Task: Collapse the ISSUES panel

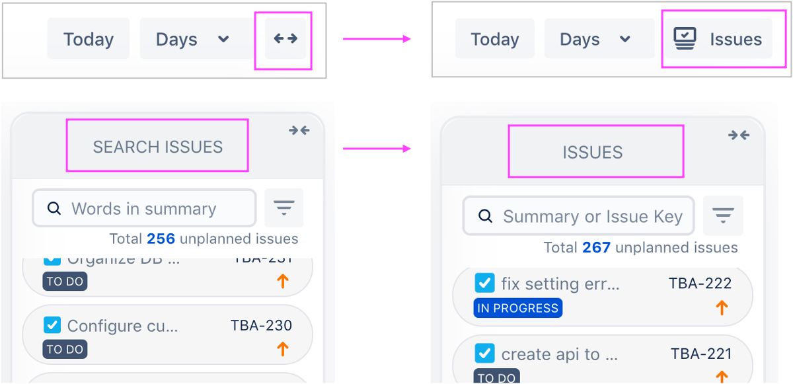Action: [739, 135]
